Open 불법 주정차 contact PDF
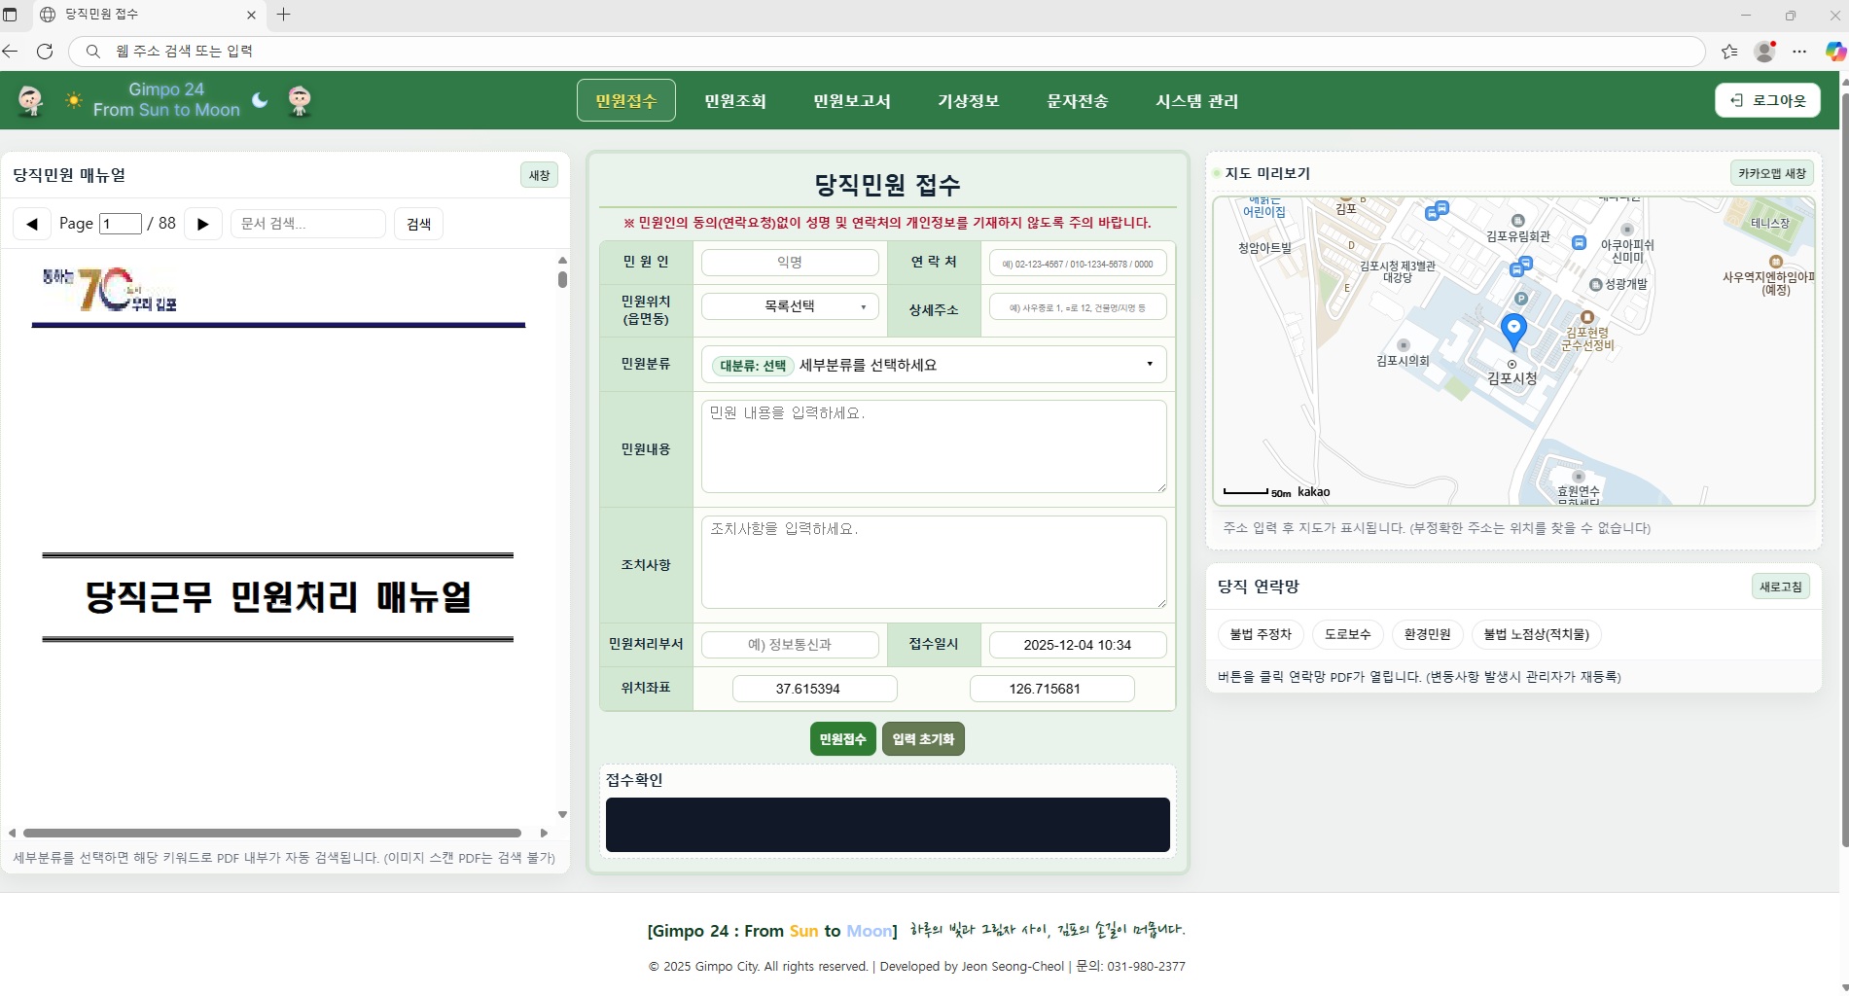The width and height of the screenshot is (1849, 996). tap(1260, 634)
